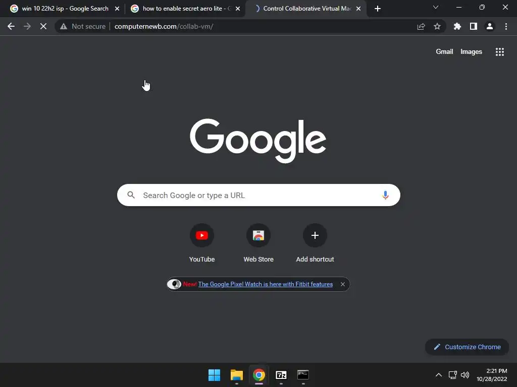Open the clock showing 2:21 PM
The image size is (517, 387).
492,375
